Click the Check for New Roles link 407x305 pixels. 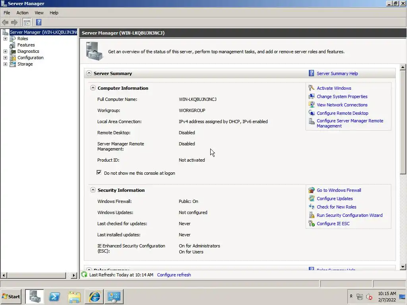[x=336, y=207]
